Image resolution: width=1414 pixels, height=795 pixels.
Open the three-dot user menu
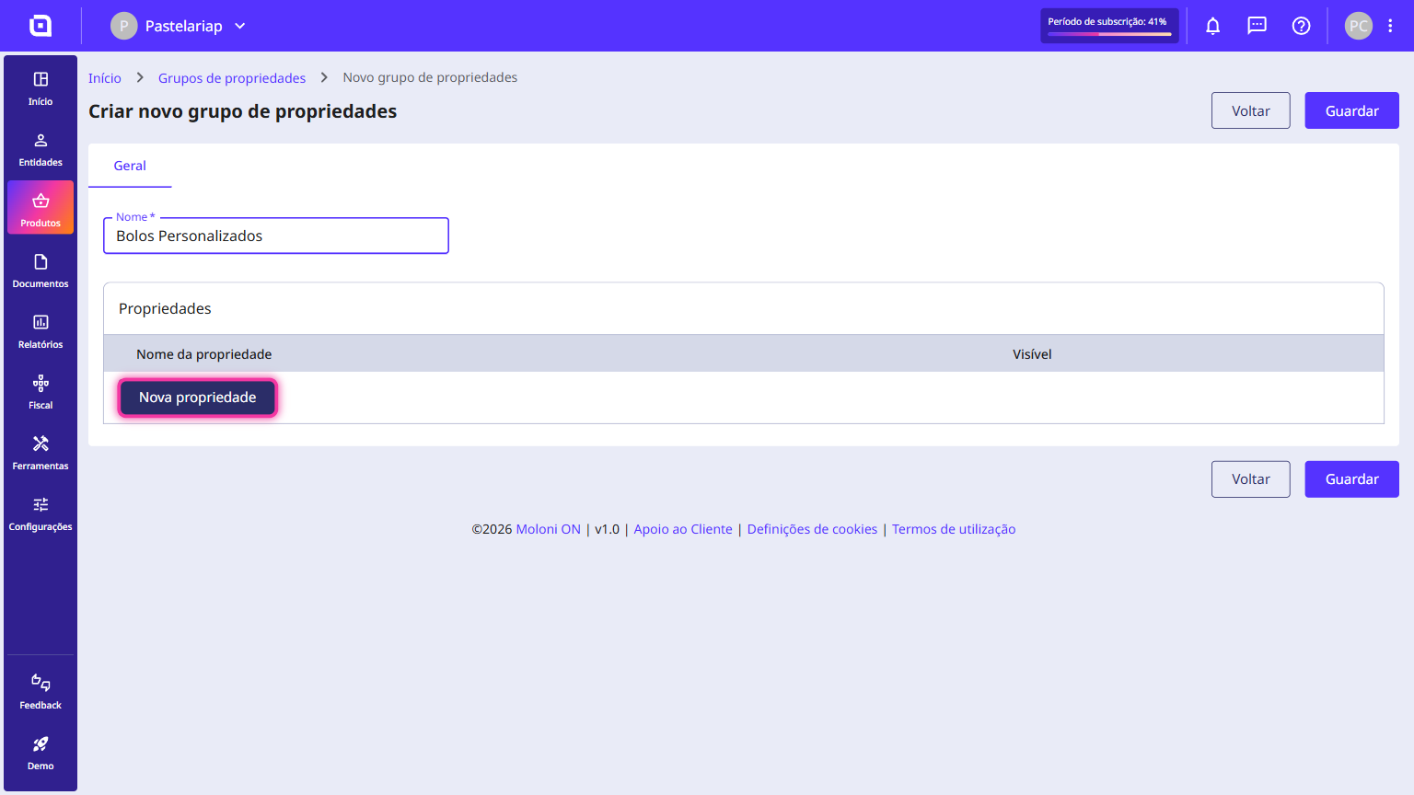tap(1390, 26)
